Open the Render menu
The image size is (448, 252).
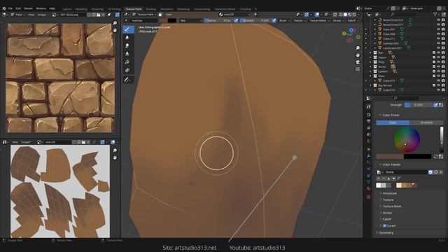coord(28,8)
